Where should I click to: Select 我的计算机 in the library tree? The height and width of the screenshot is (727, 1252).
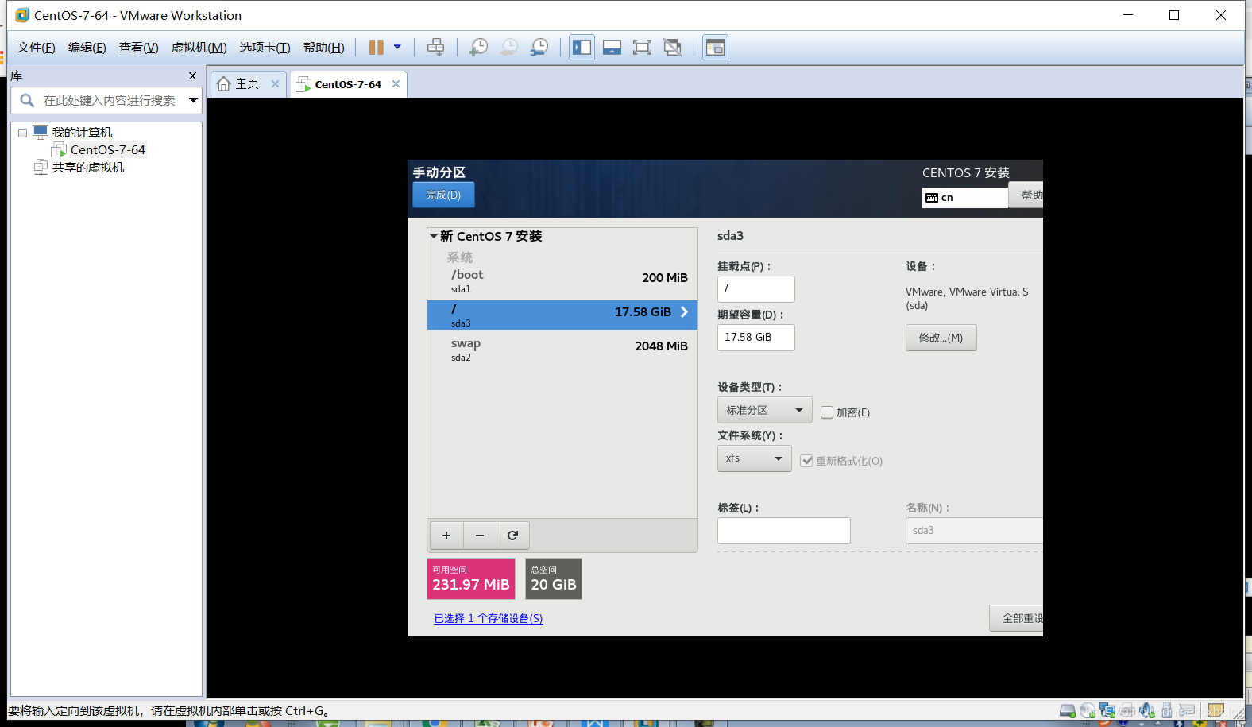[x=82, y=132]
